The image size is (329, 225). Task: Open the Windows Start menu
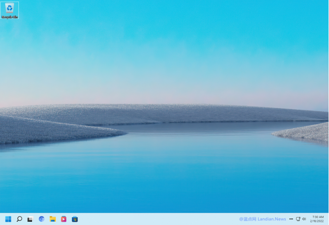pos(8,219)
